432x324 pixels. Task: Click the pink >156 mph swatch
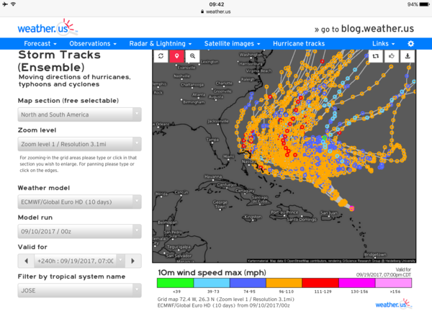coord(393,283)
